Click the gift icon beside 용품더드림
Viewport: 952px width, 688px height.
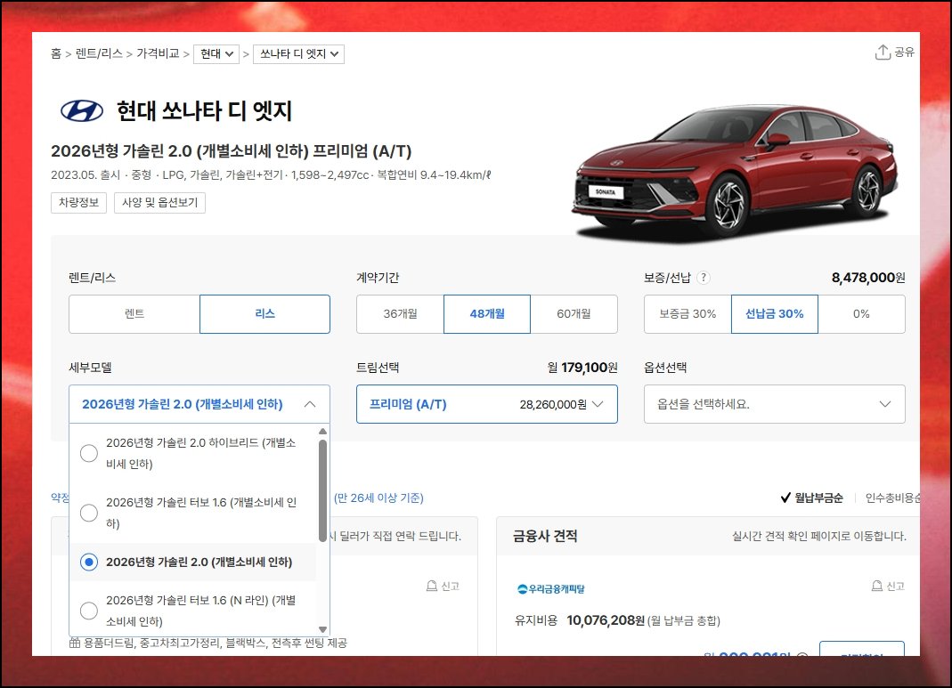(75, 643)
